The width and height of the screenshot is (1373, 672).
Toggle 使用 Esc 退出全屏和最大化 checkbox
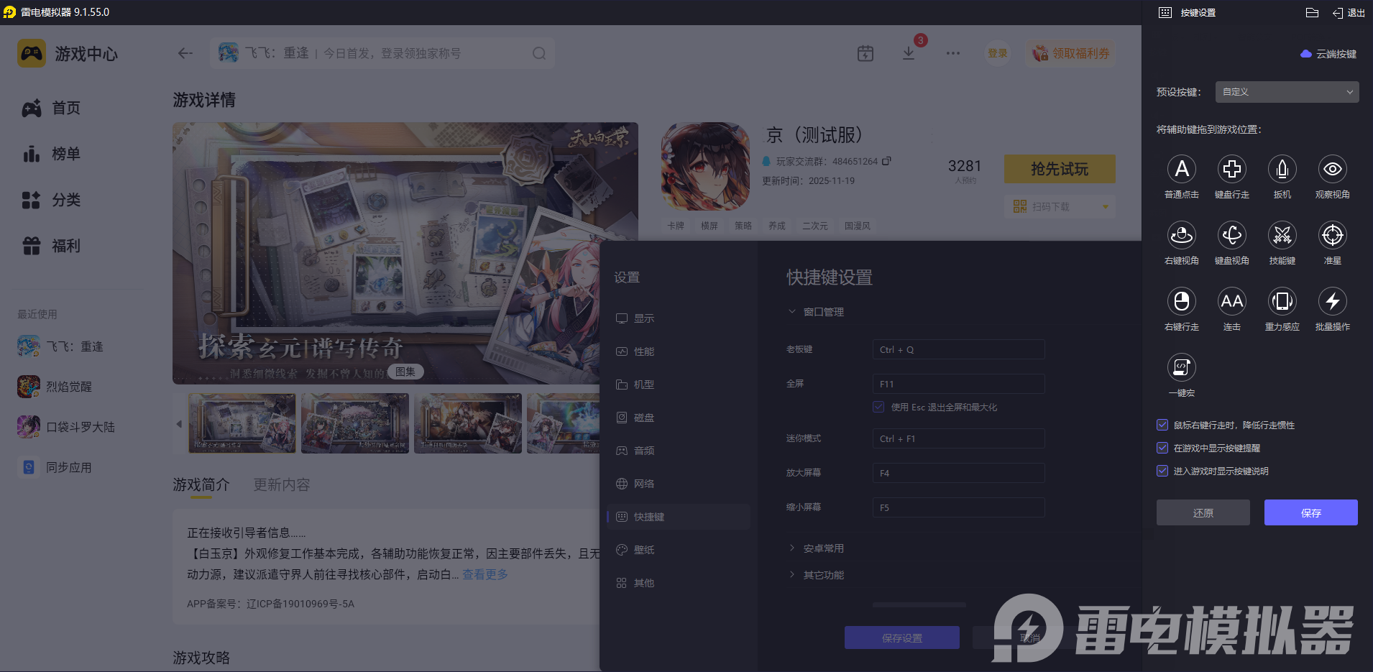pyautogui.click(x=878, y=407)
